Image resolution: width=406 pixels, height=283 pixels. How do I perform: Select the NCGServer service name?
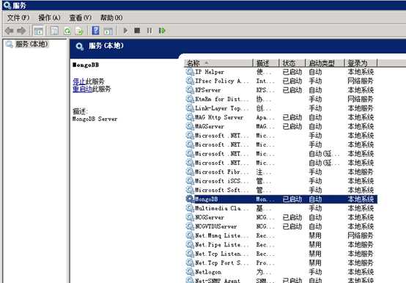(210, 218)
